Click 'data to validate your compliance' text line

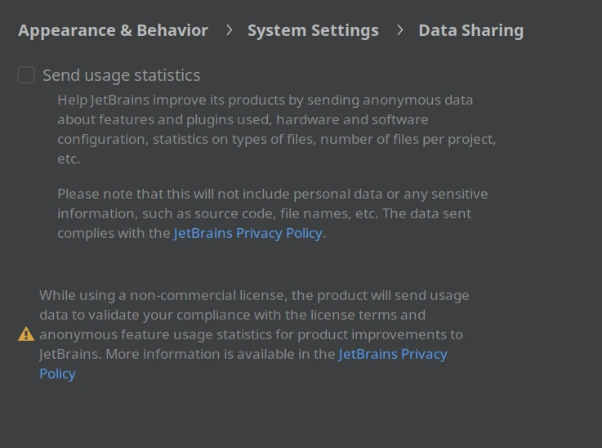coord(232,315)
